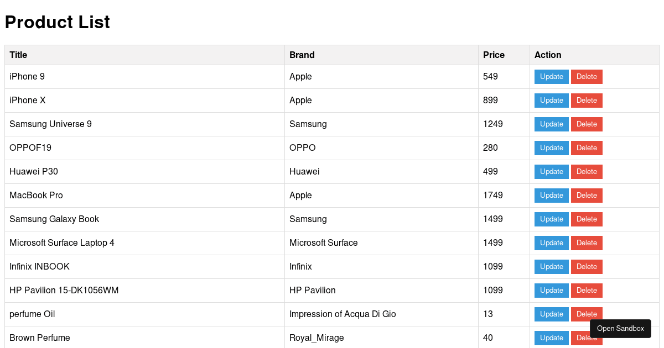Delete the iPhone X entry
664x348 pixels.
tap(587, 101)
